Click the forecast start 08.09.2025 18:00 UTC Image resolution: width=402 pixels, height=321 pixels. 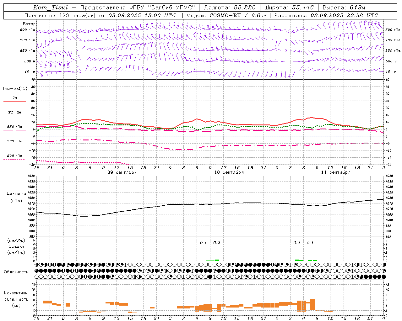142,15
